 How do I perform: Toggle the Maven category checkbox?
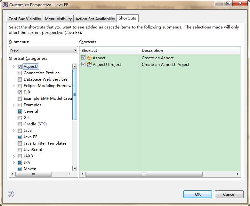[20, 169]
